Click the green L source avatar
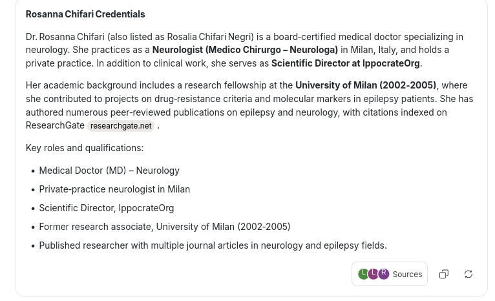The width and height of the screenshot is (495, 301). [x=364, y=274]
